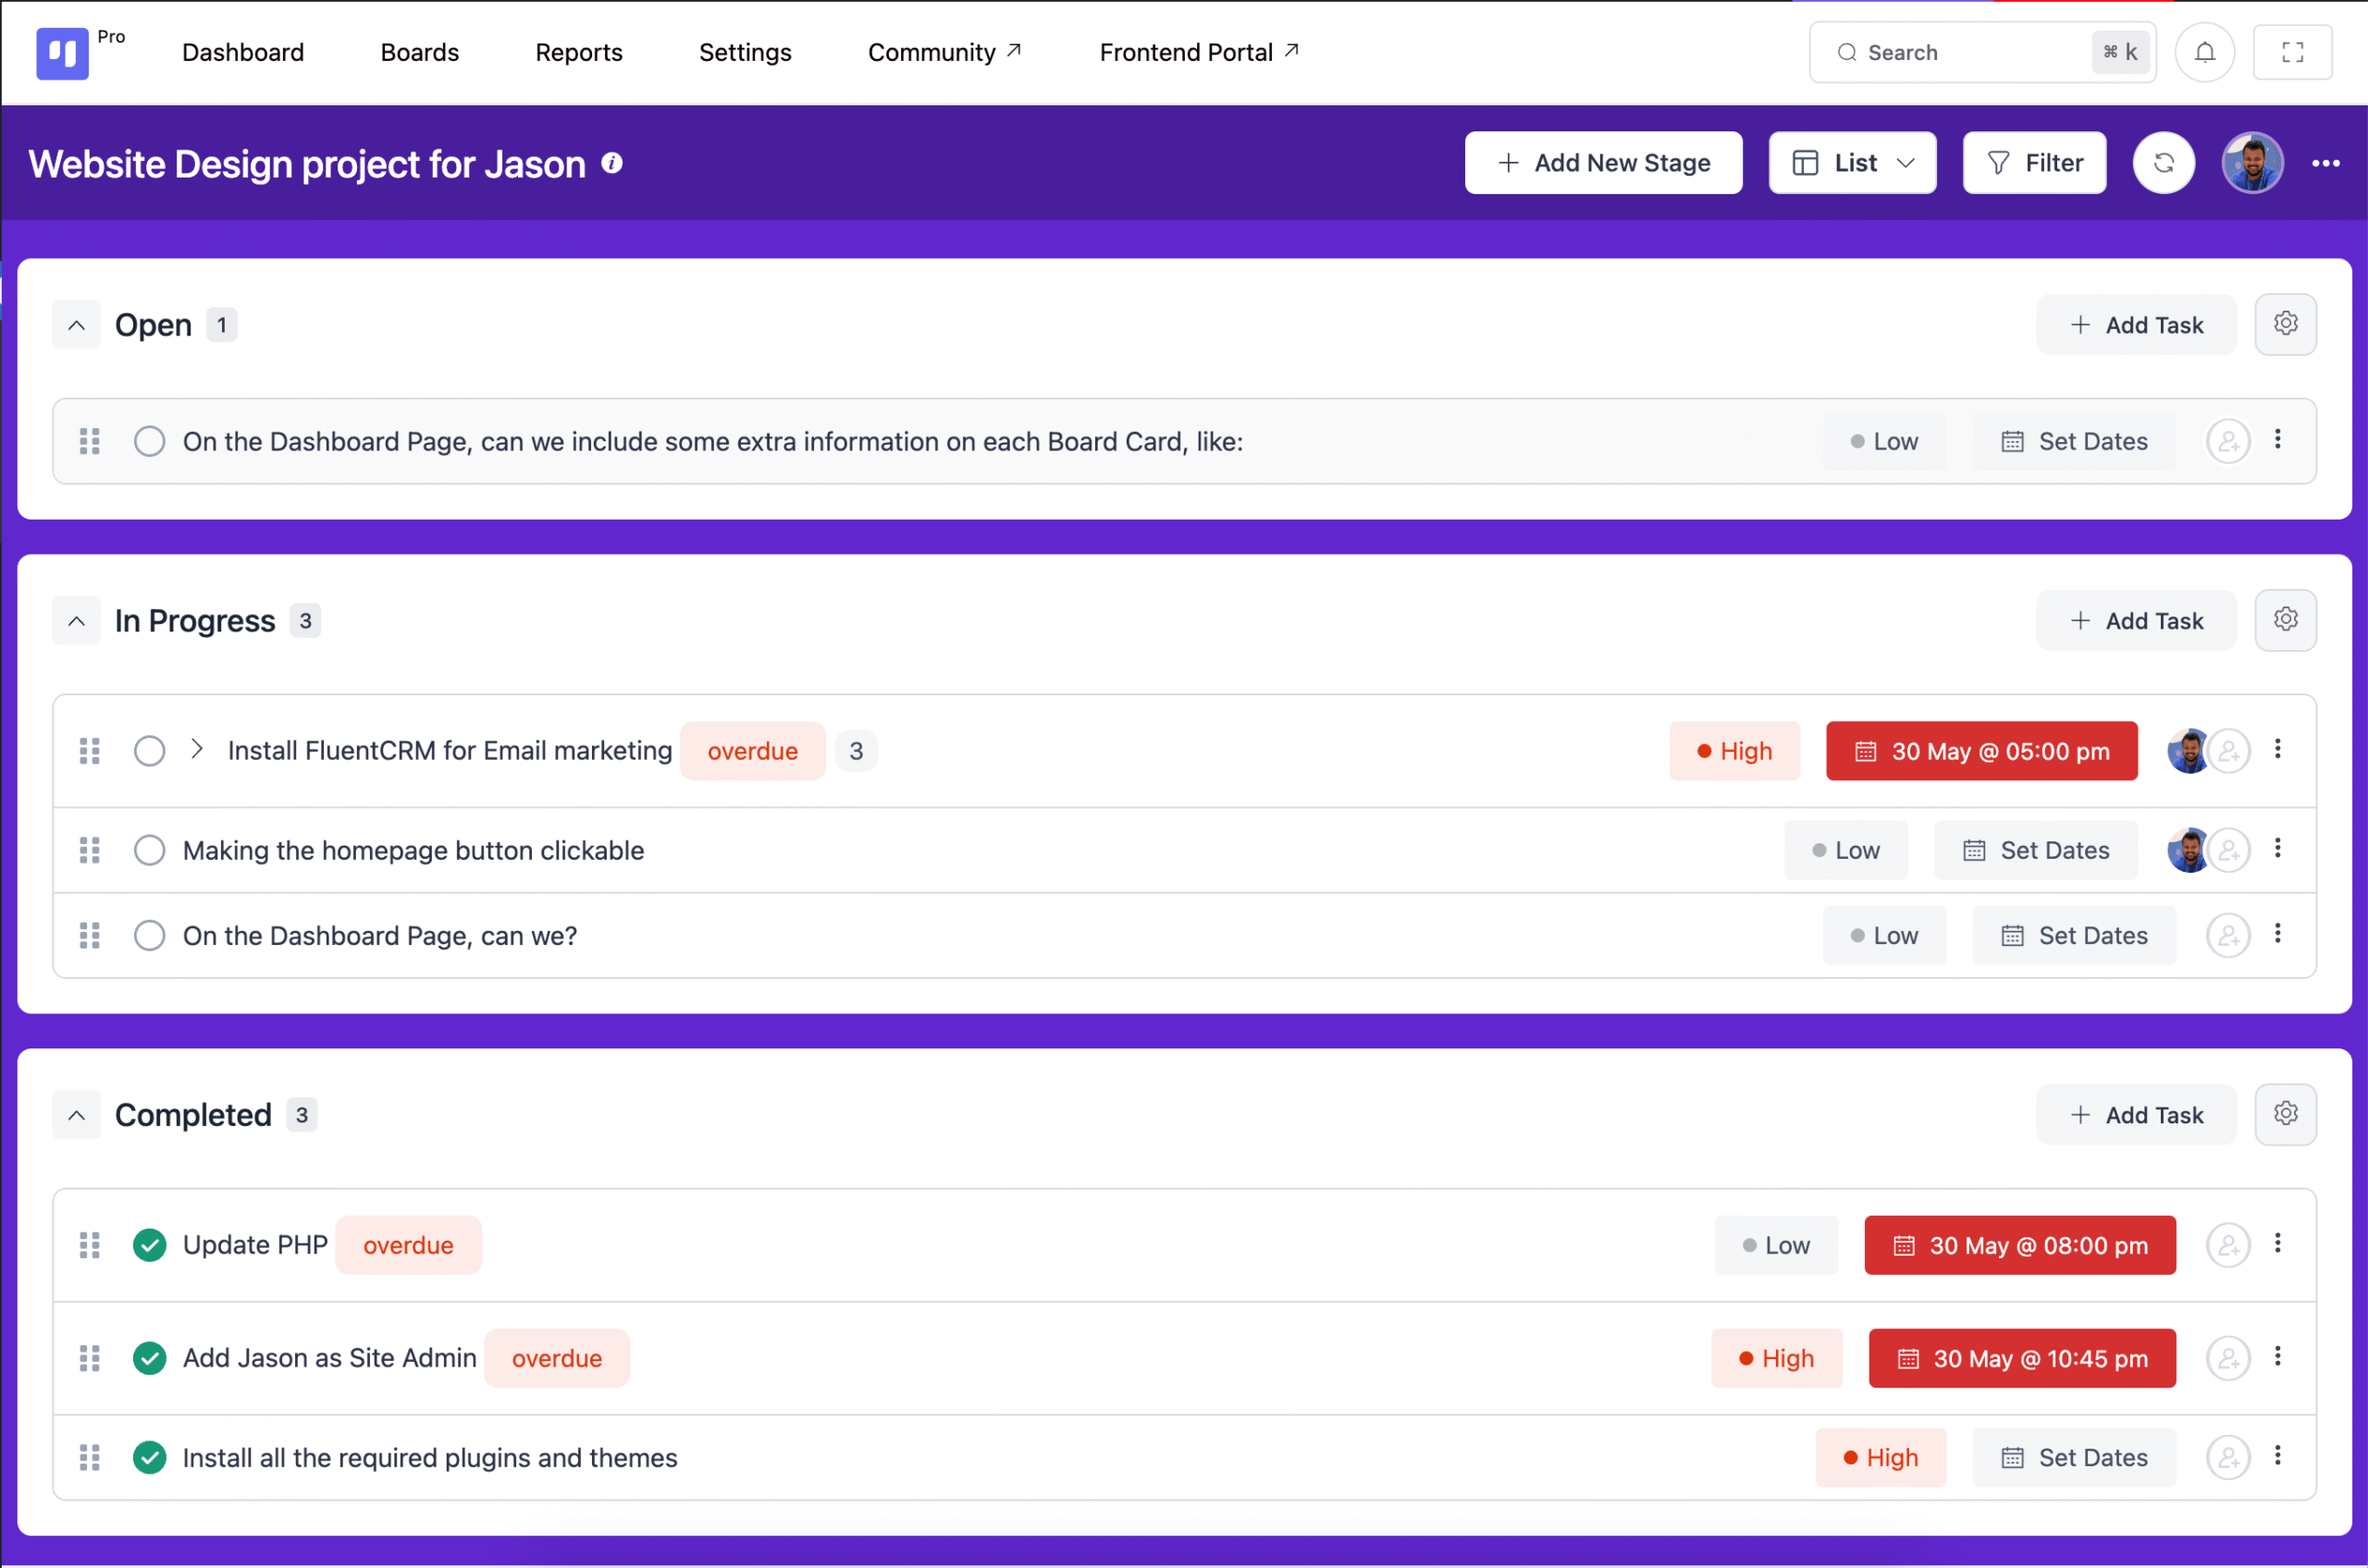
Task: Click the board info icon beside the title
Action: tap(612, 163)
